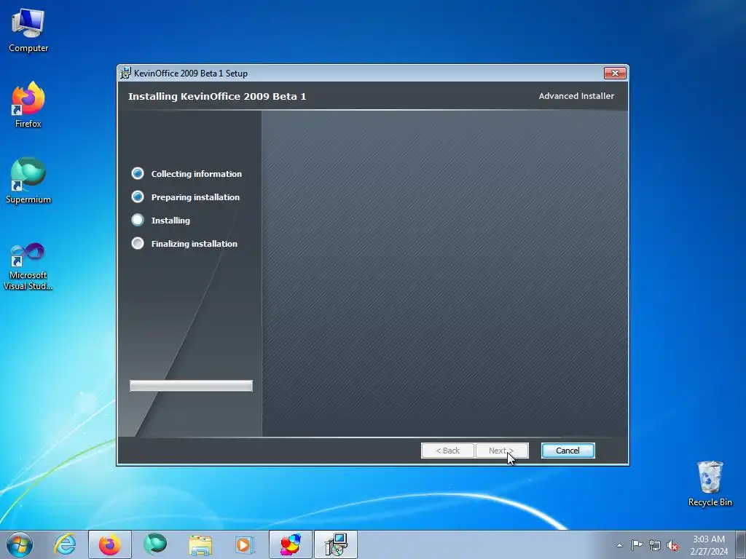Click the installation progress bar
Viewport: 746px width, 559px height.
pyautogui.click(x=192, y=386)
